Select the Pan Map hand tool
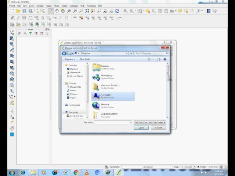This screenshot has width=235, height=176. 57,11
